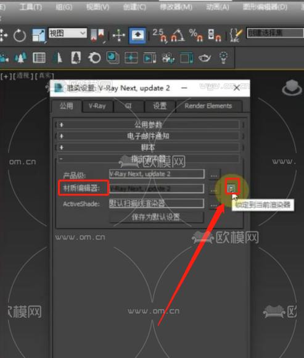Click the light bulb icon in toolbar

click(223, 57)
